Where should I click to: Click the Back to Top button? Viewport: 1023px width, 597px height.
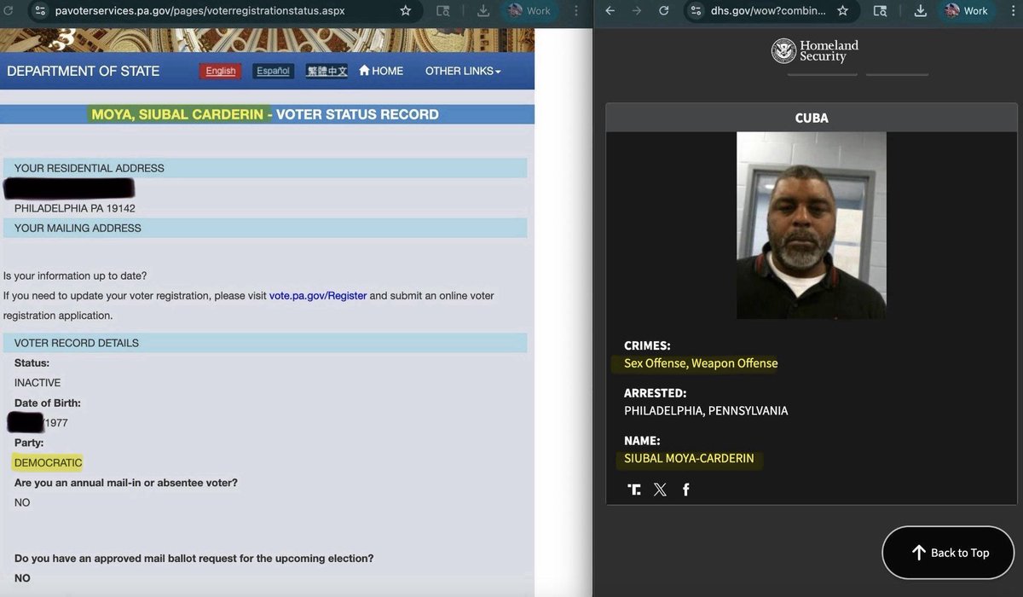pos(948,553)
